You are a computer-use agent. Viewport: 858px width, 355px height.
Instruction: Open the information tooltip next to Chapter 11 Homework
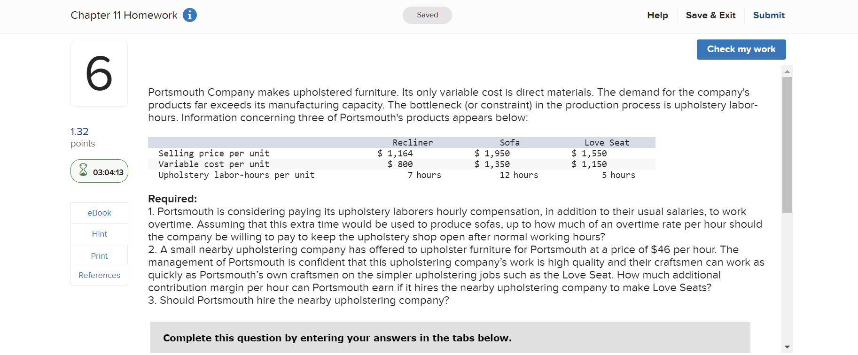(190, 15)
